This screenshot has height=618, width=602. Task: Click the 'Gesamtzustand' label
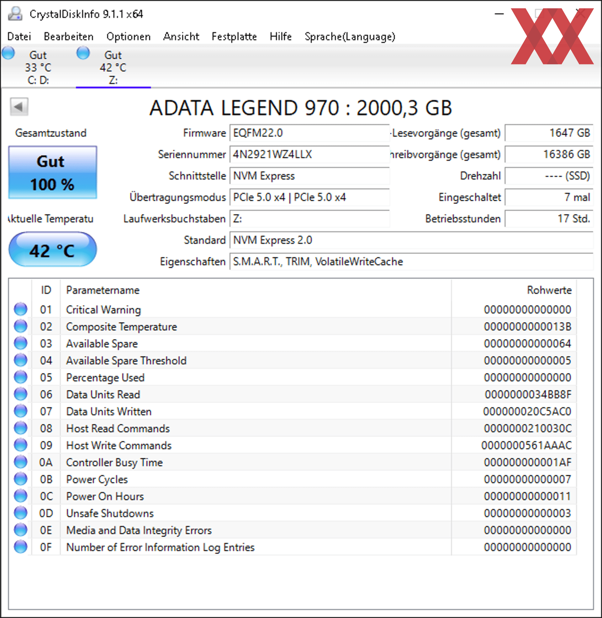click(x=50, y=133)
